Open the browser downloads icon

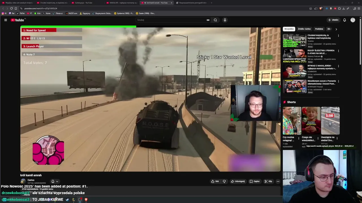[x=344, y=8]
